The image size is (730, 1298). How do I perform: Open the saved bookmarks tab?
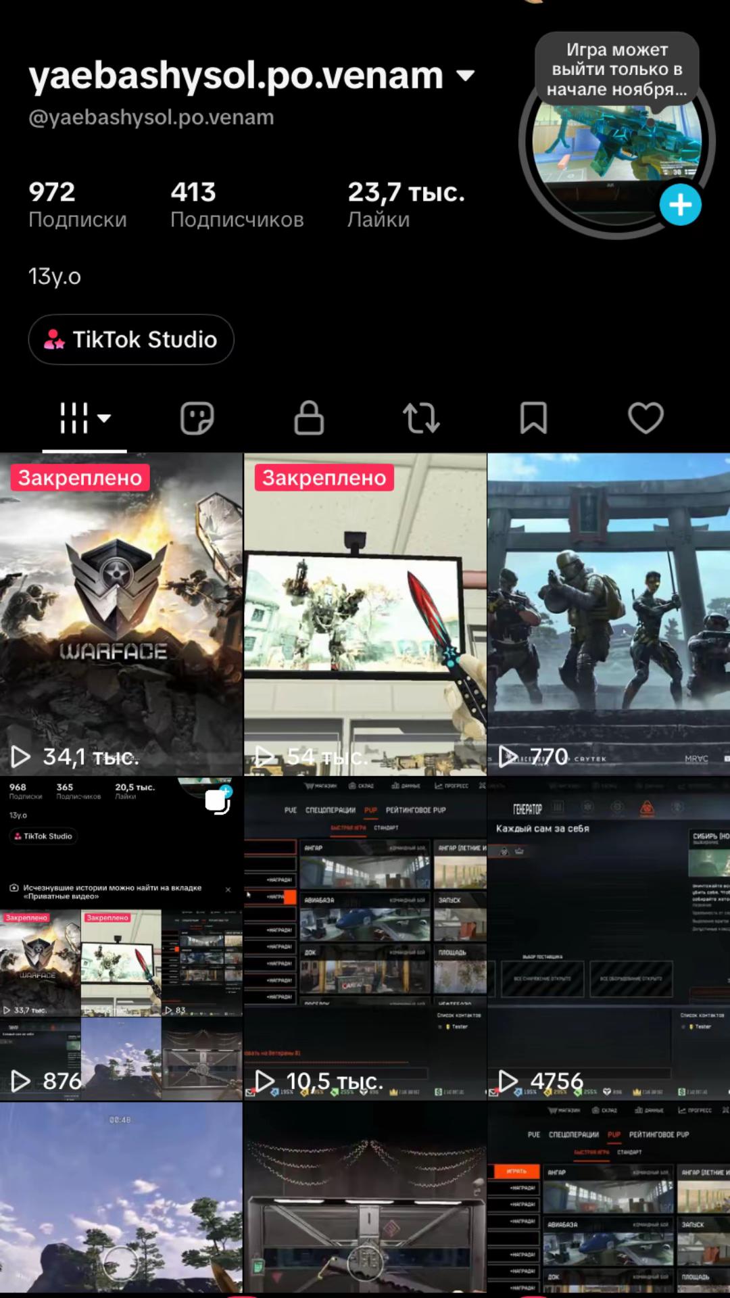[x=533, y=417]
